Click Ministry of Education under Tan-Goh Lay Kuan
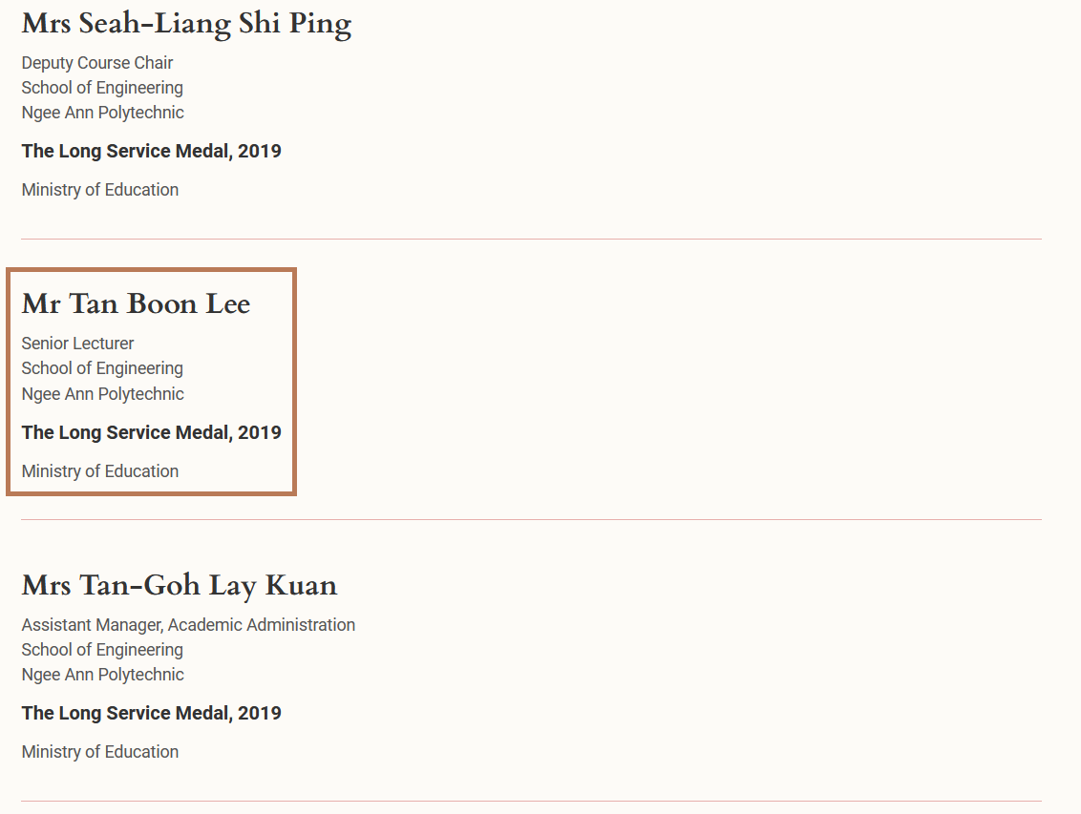 click(x=100, y=751)
